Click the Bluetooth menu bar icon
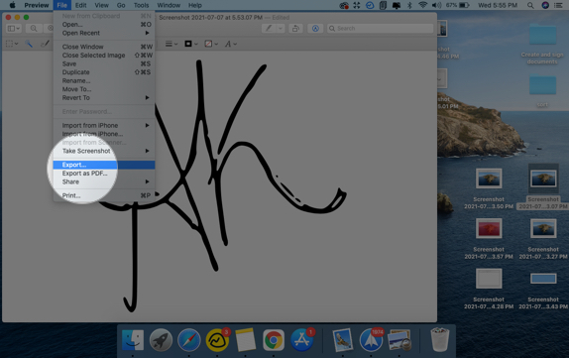Image resolution: width=569 pixels, height=358 pixels. click(409, 5)
